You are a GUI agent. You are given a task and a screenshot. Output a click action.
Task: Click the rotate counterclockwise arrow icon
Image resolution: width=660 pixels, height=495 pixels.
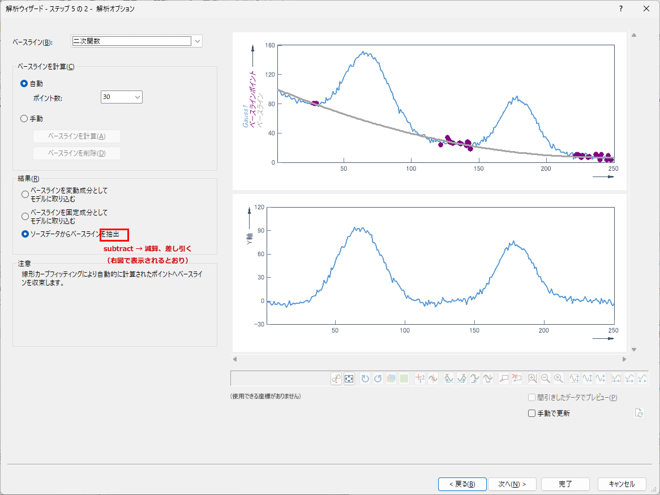(378, 379)
